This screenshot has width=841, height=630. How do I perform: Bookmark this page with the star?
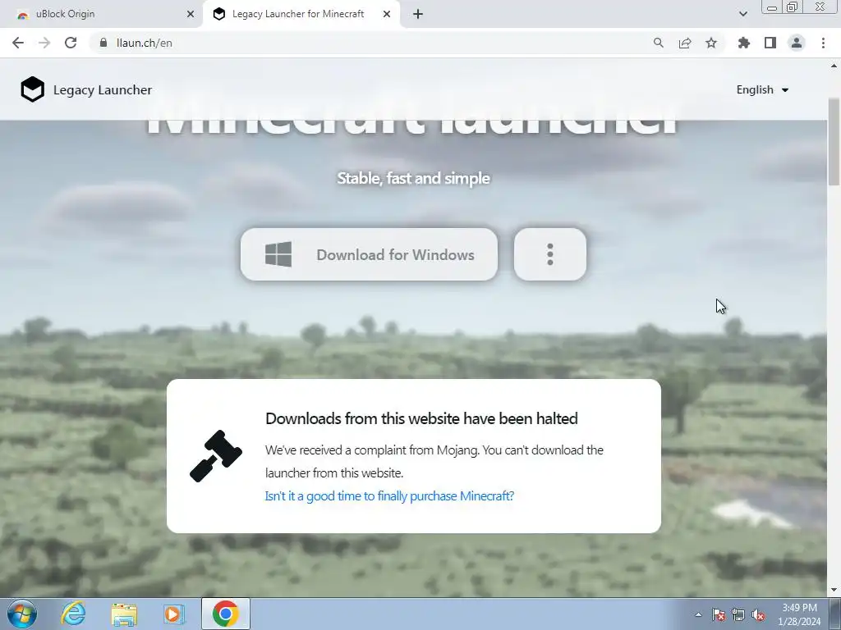711,43
